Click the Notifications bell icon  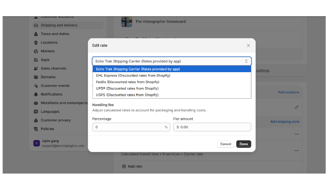tap(36, 94)
